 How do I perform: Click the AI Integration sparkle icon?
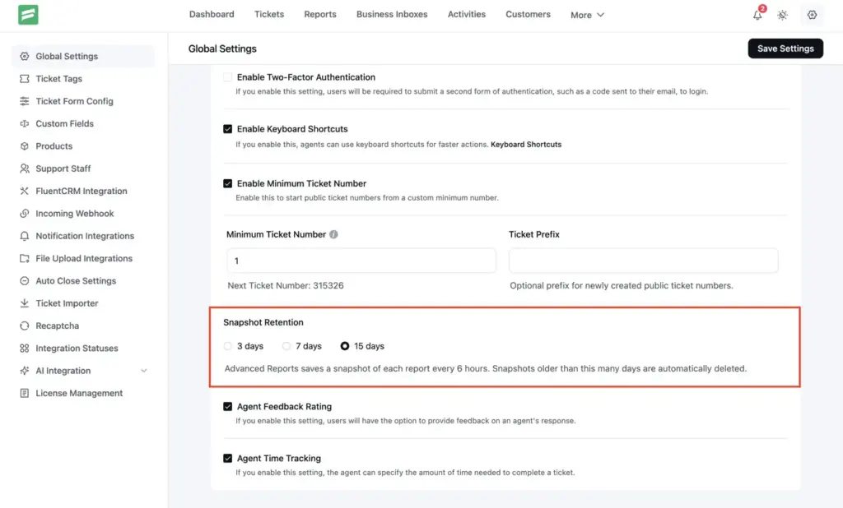[x=24, y=371]
